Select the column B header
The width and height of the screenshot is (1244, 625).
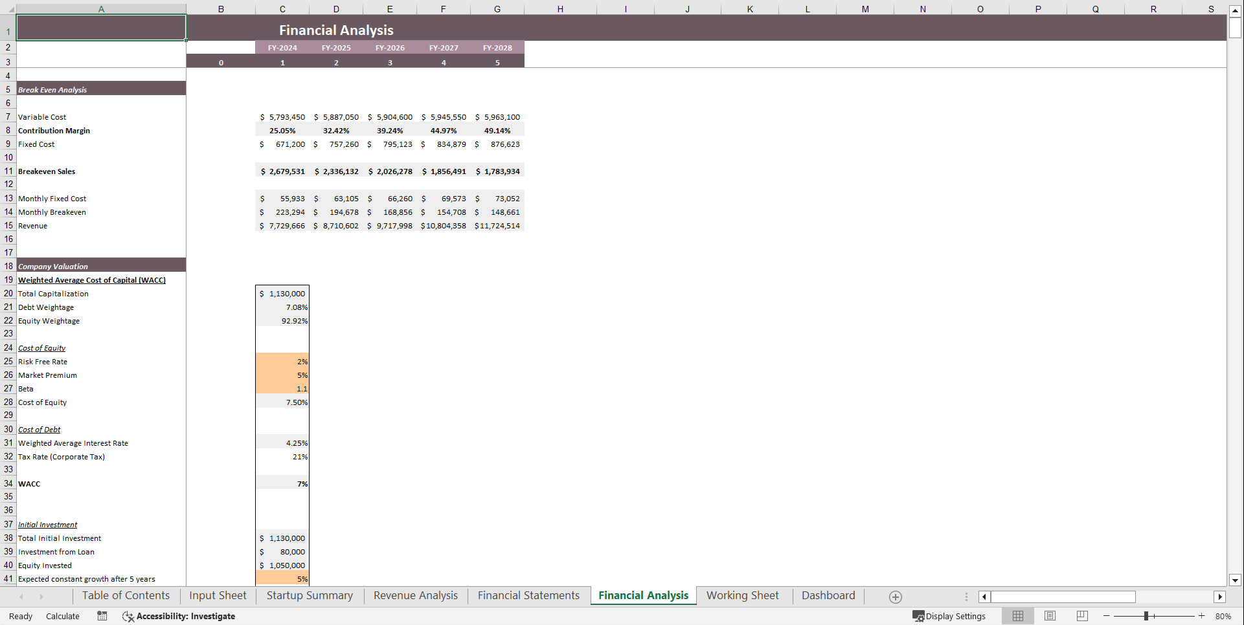(x=221, y=8)
